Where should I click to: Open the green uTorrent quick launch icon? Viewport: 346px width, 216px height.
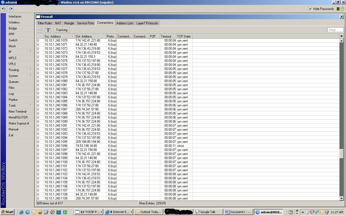65,212
